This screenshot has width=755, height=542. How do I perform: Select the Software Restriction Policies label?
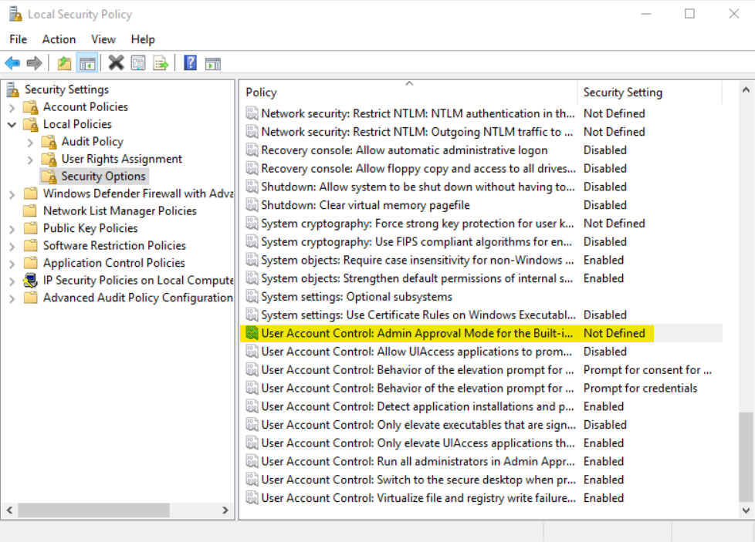click(114, 246)
